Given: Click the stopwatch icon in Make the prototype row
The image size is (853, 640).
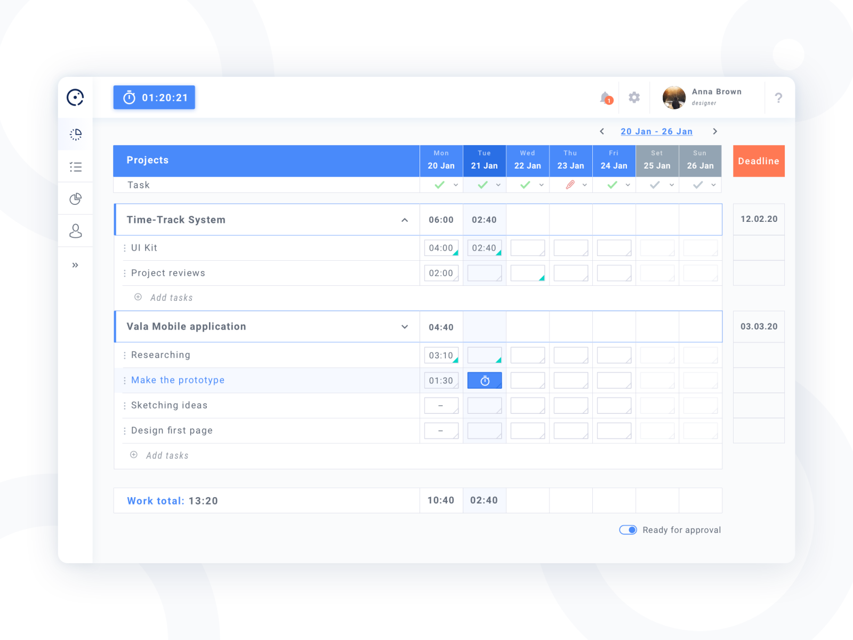Looking at the screenshot, I should point(484,380).
